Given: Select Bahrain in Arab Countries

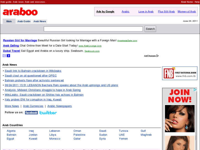Looking at the screenshot, I should [12, 135].
